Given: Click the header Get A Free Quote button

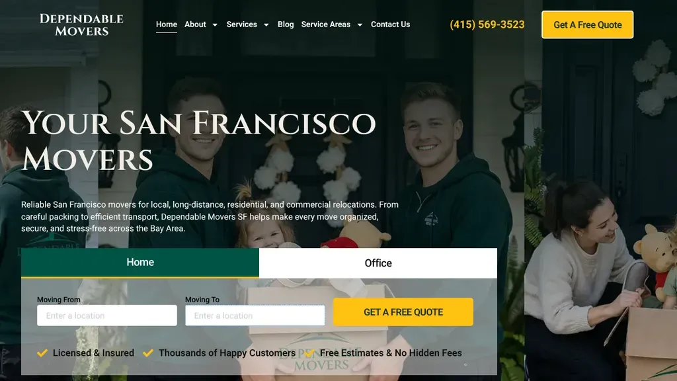Looking at the screenshot, I should coord(587,24).
